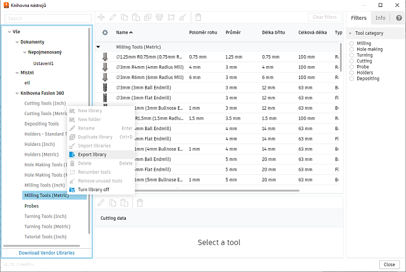Switch to the Info tab
Screen dimensions: 406x272
[380, 18]
